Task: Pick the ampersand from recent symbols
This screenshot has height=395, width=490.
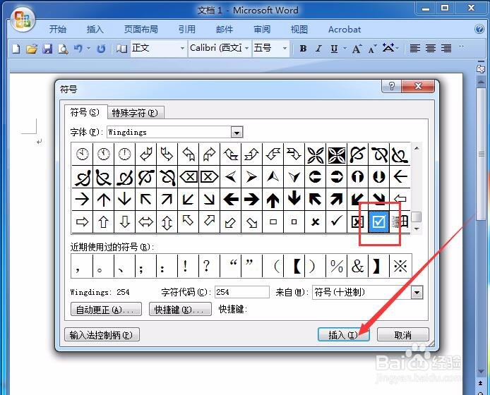Action: click(357, 266)
